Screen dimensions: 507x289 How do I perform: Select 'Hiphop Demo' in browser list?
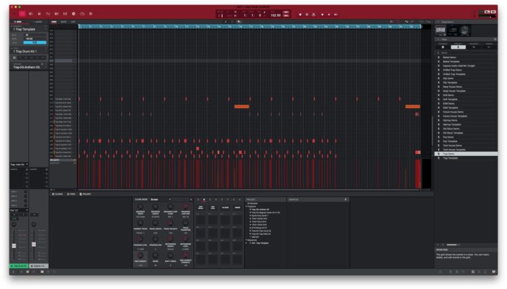tap(466, 120)
